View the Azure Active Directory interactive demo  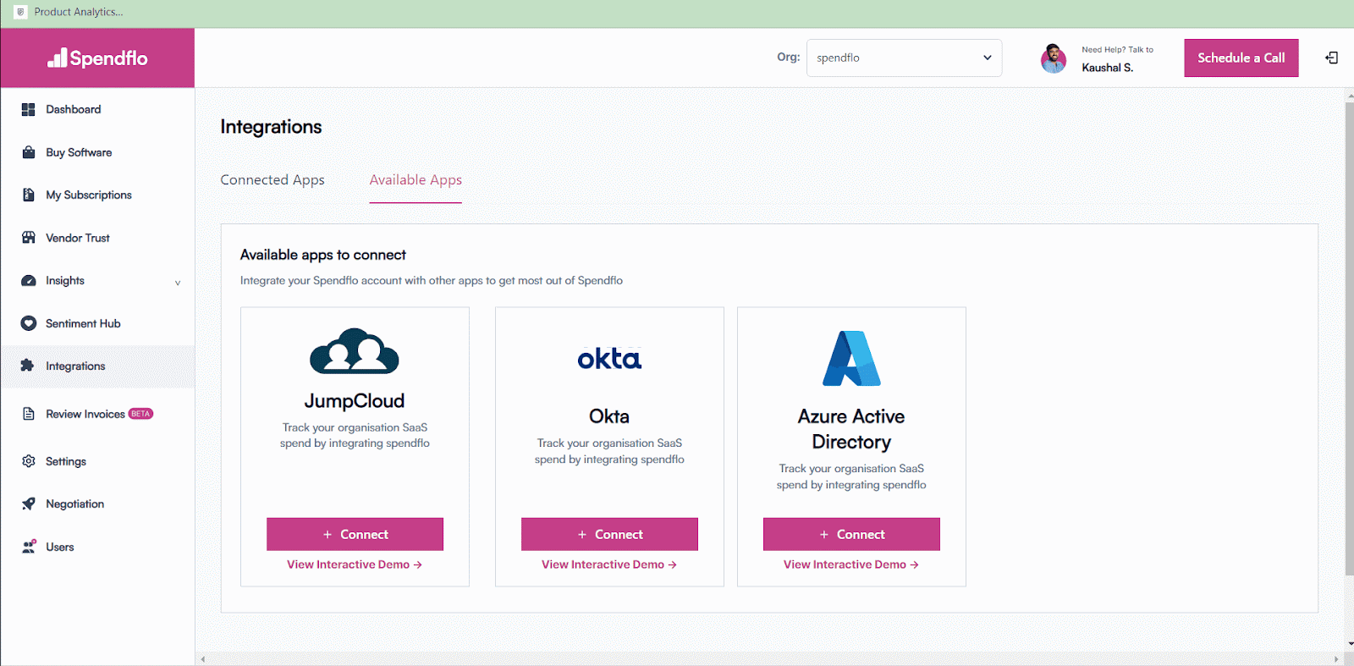pos(851,564)
